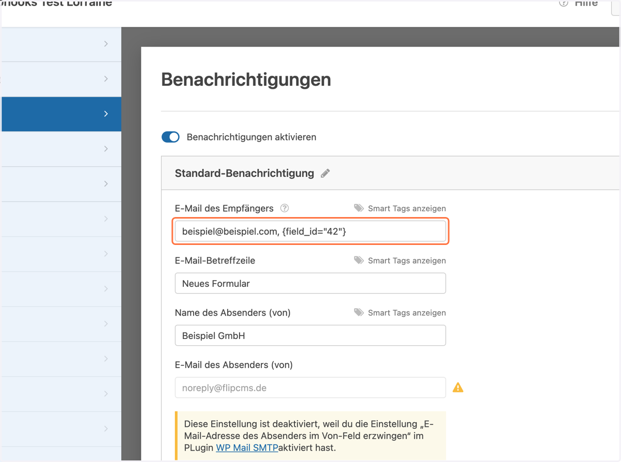
Task: Expand the ninth sidebar item chevron
Action: 106,324
